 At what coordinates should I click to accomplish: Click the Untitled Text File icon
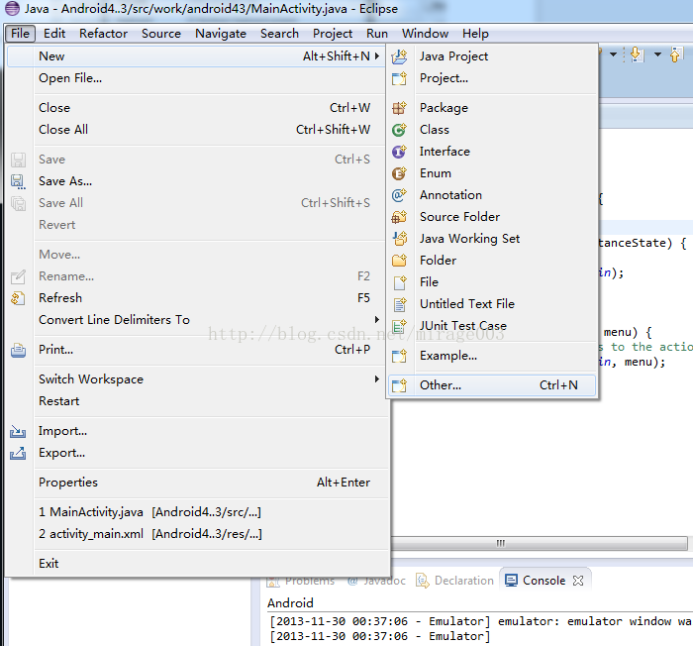[x=399, y=304]
